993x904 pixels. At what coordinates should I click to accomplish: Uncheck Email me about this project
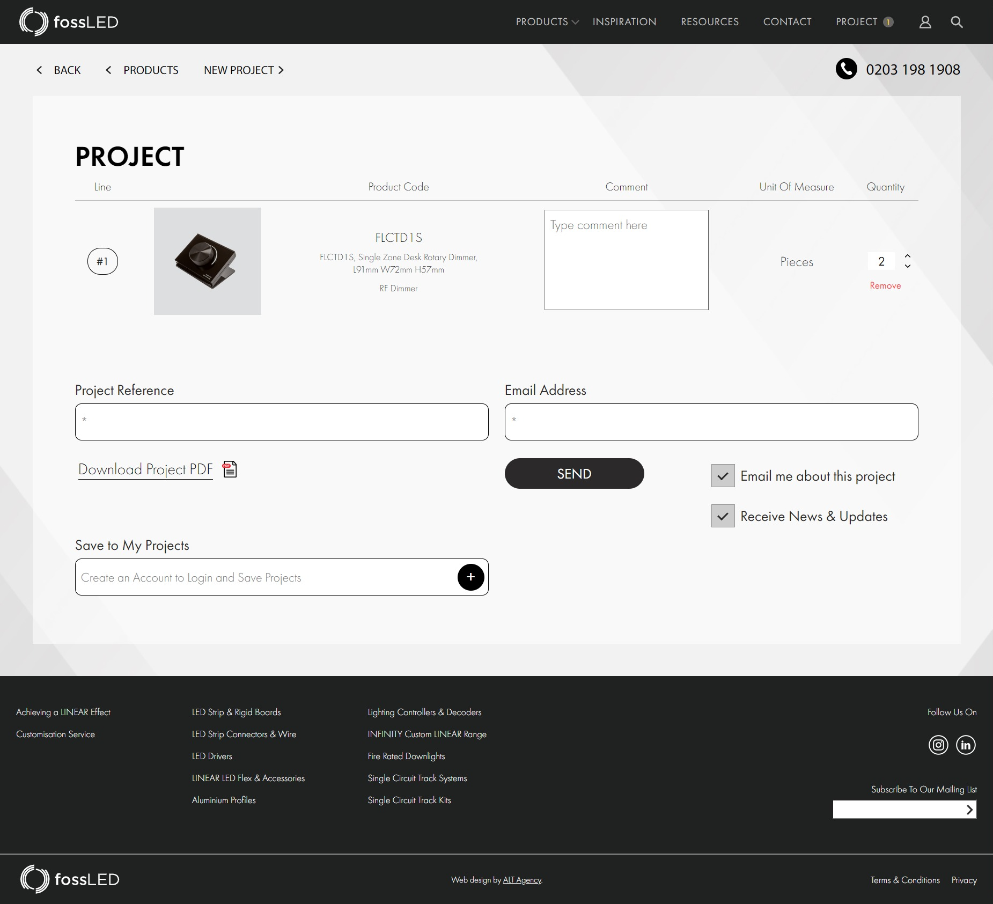pyautogui.click(x=723, y=476)
